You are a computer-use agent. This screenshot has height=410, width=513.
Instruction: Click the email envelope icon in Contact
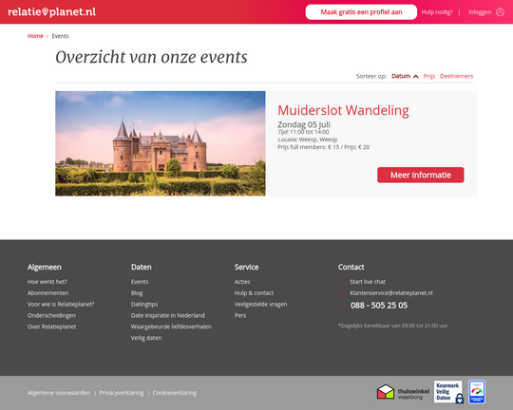[x=341, y=293]
